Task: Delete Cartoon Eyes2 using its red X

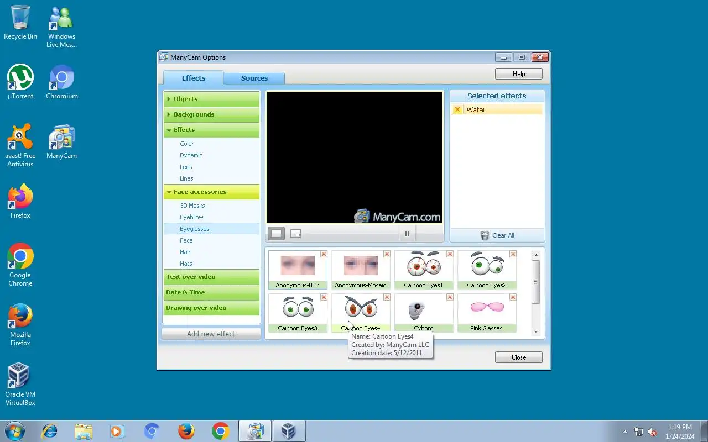Action: pos(513,254)
